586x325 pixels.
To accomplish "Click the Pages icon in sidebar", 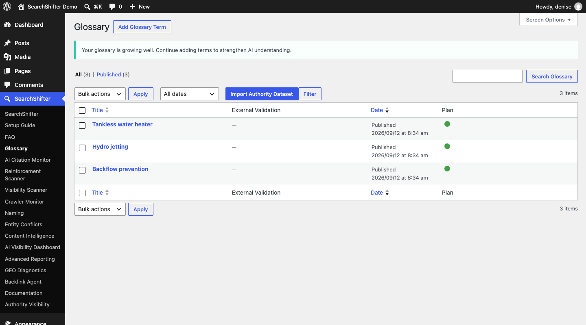I will coord(7,71).
